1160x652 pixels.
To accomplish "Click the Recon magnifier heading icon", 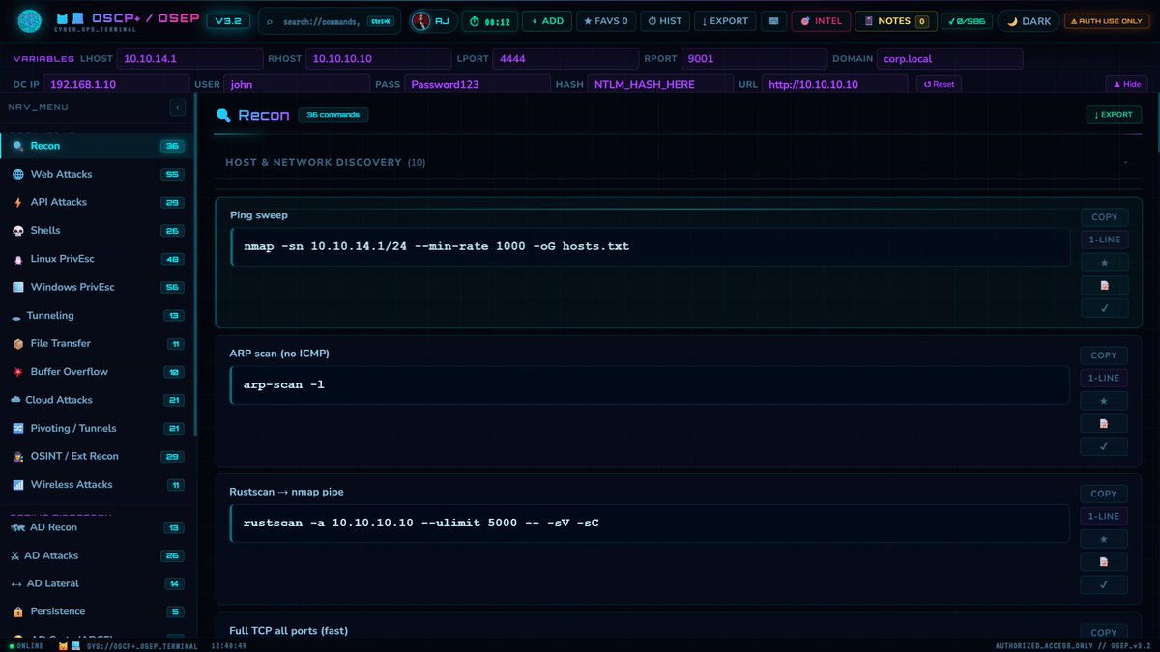I will pos(223,115).
